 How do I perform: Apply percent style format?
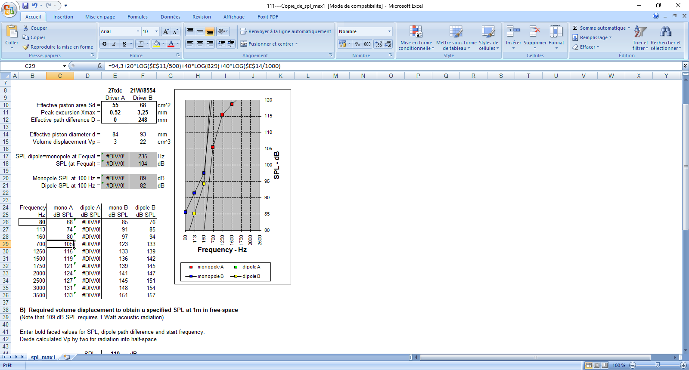pos(357,44)
